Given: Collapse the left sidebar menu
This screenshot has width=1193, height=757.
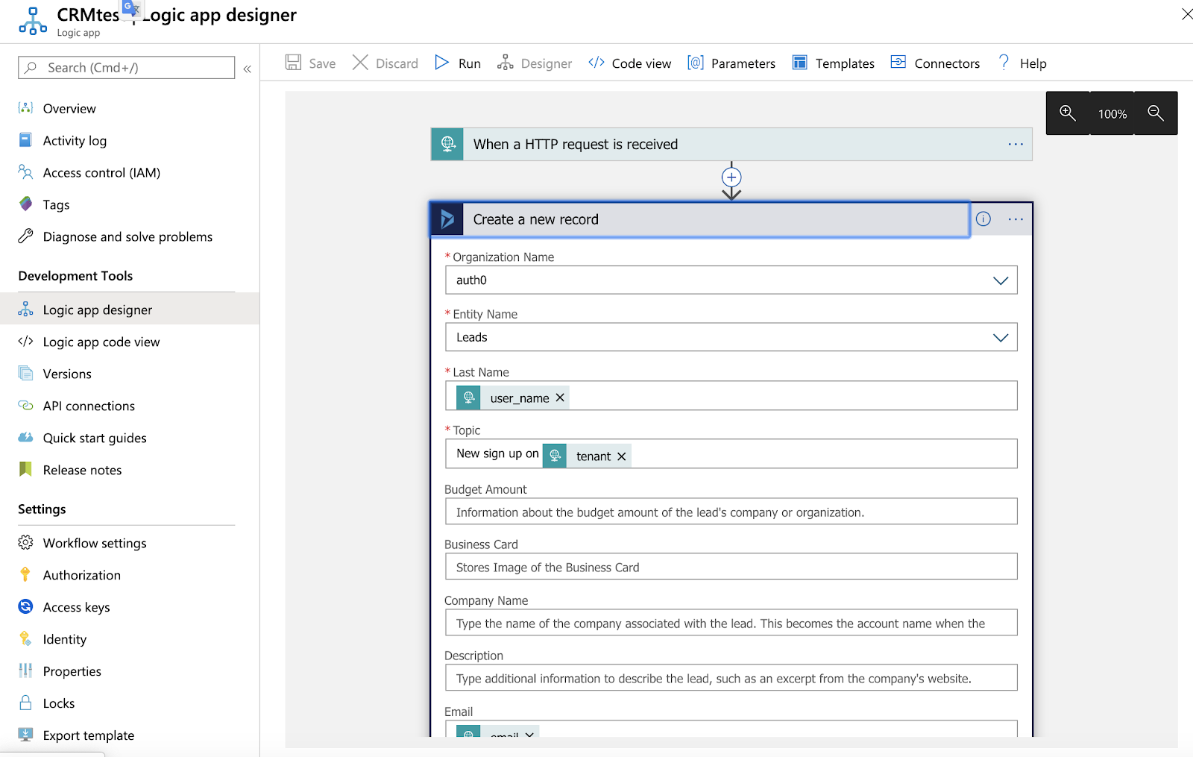Looking at the screenshot, I should point(247,69).
